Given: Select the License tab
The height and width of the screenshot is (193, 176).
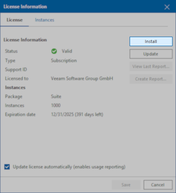Looking at the screenshot, I should coord(14,20).
